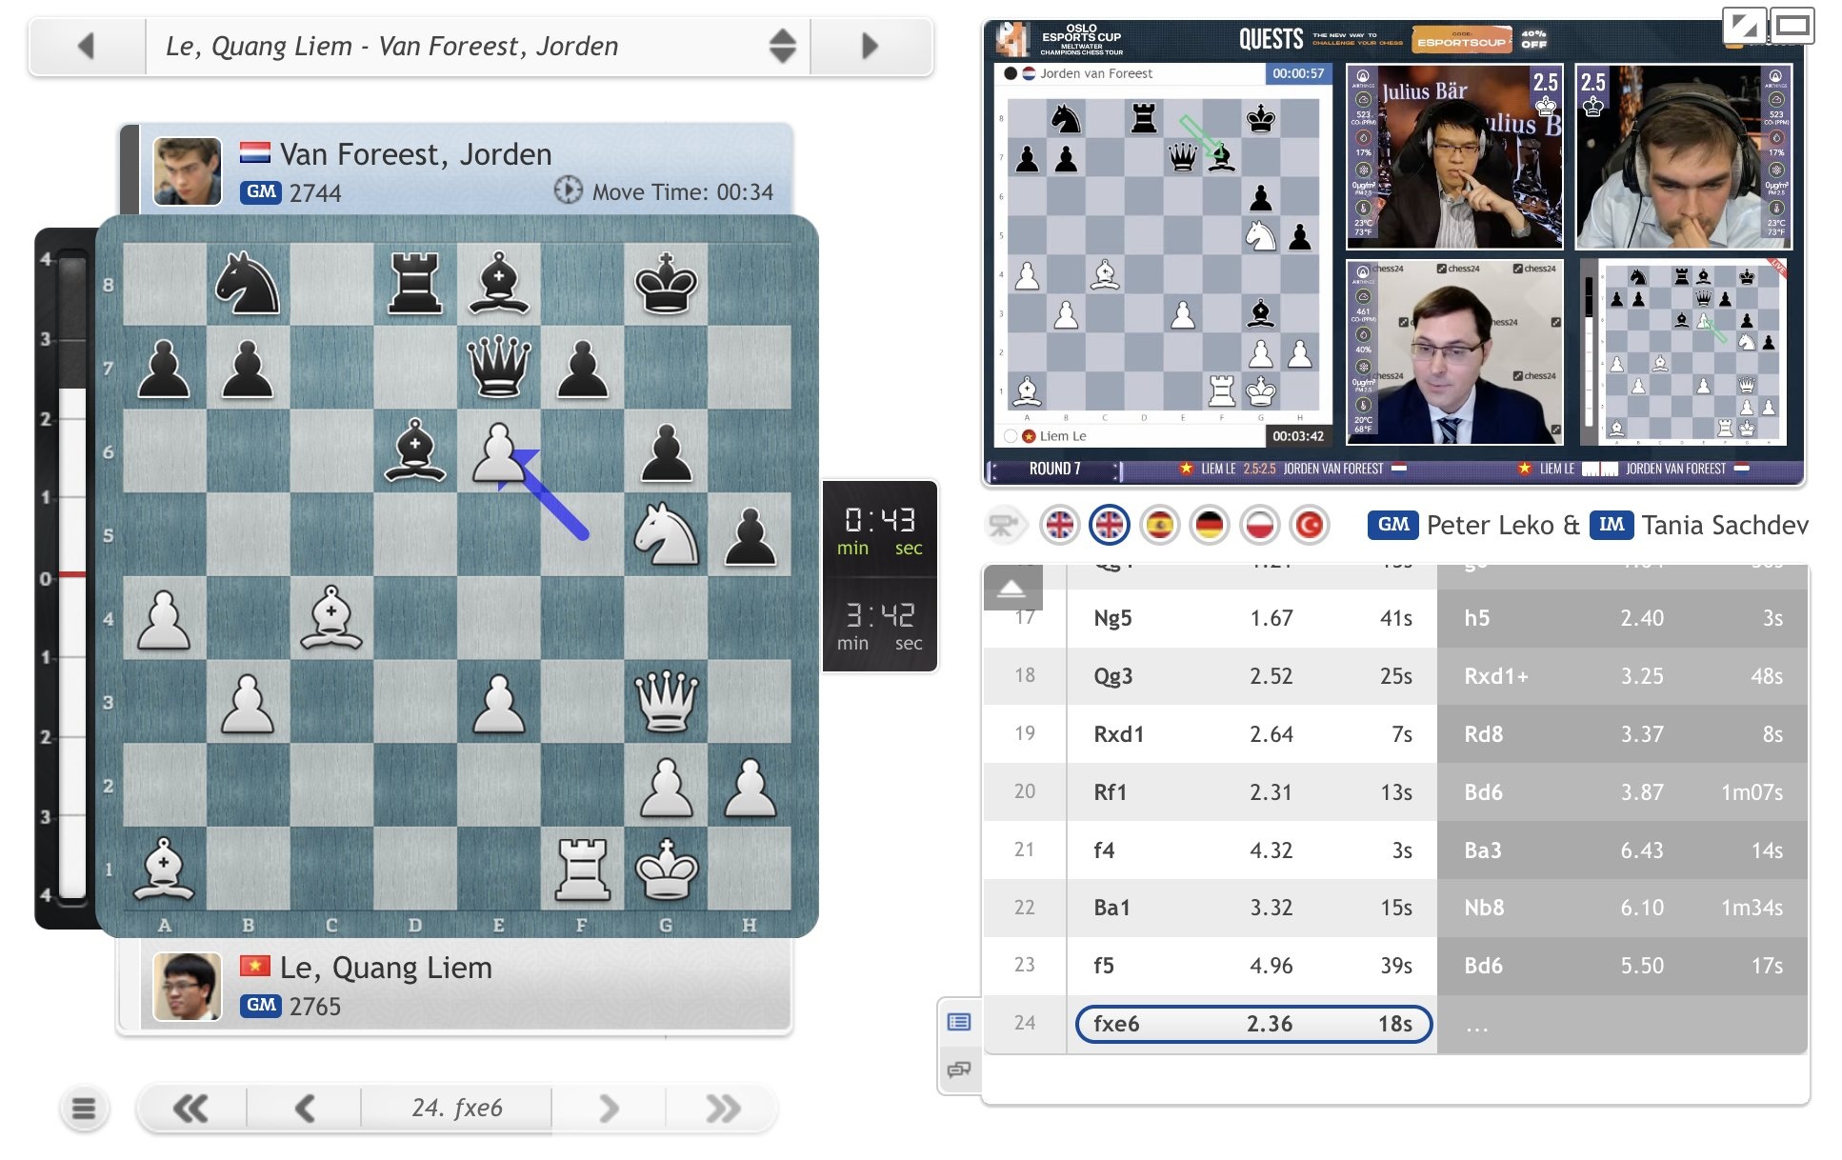Viewport: 1842px width, 1160px height.
Task: Click the video camera broadcast icon
Action: (1003, 525)
